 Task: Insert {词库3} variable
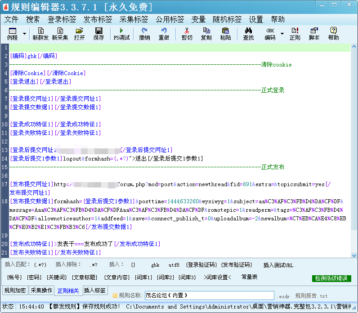pyautogui.click(x=187, y=277)
